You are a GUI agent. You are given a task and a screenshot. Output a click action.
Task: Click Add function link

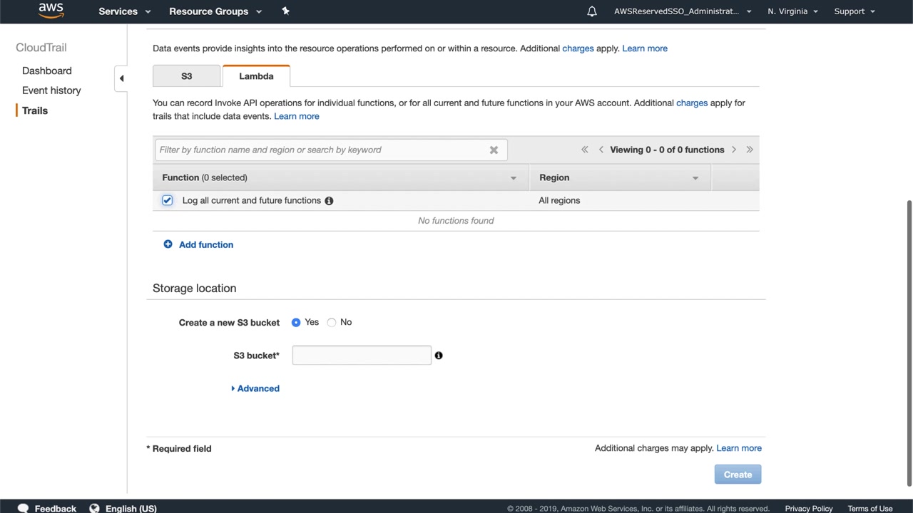tap(205, 244)
